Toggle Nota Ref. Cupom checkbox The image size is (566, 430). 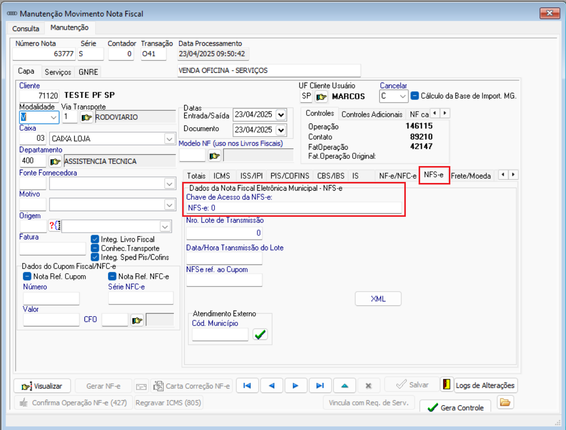click(27, 276)
